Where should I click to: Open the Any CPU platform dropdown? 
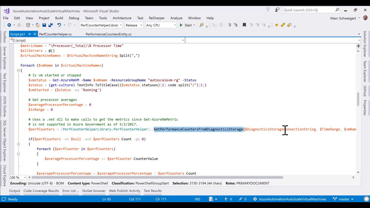pos(161,25)
